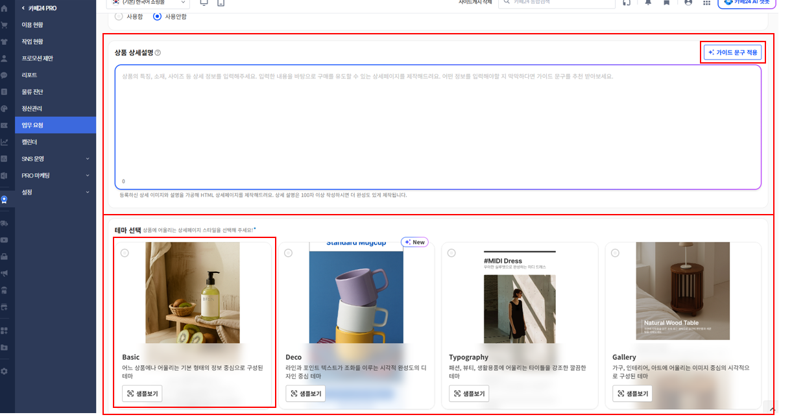Screen dimensions: 792x417
Task: Click the highlighted award badge icon
Action: click(x=5, y=200)
